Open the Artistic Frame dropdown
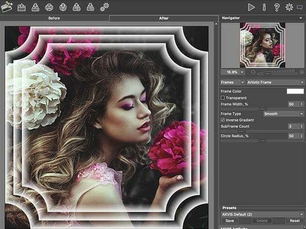The height and width of the screenshot is (229, 306). pos(275,82)
